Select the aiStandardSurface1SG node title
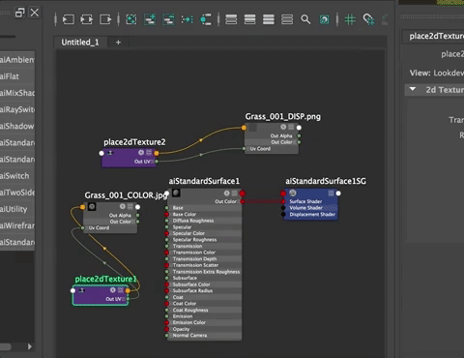Viewport: 464px width, 358px height. pos(326,181)
